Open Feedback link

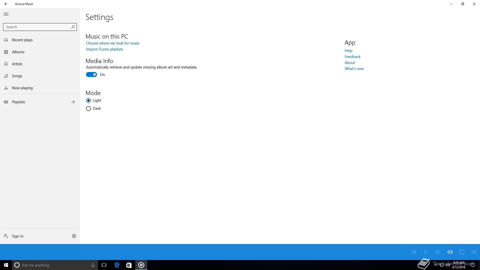352,57
